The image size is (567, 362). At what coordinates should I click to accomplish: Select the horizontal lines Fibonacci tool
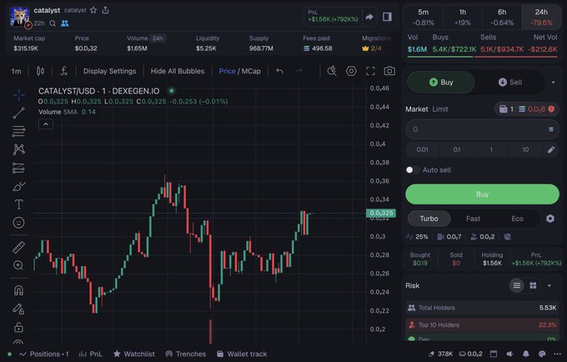point(19,131)
